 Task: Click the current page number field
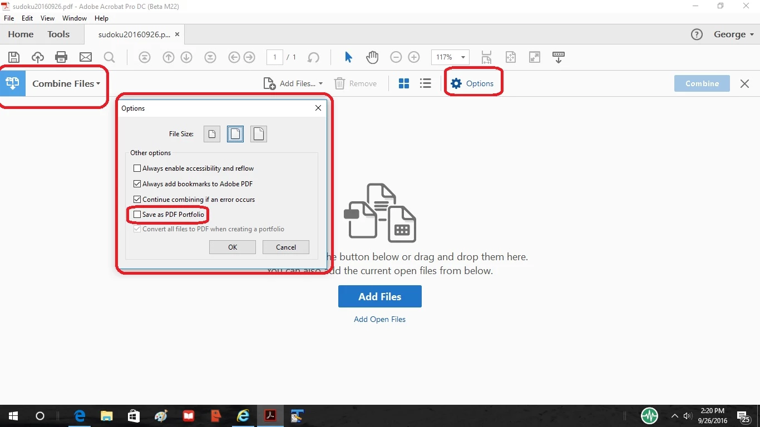(x=275, y=57)
